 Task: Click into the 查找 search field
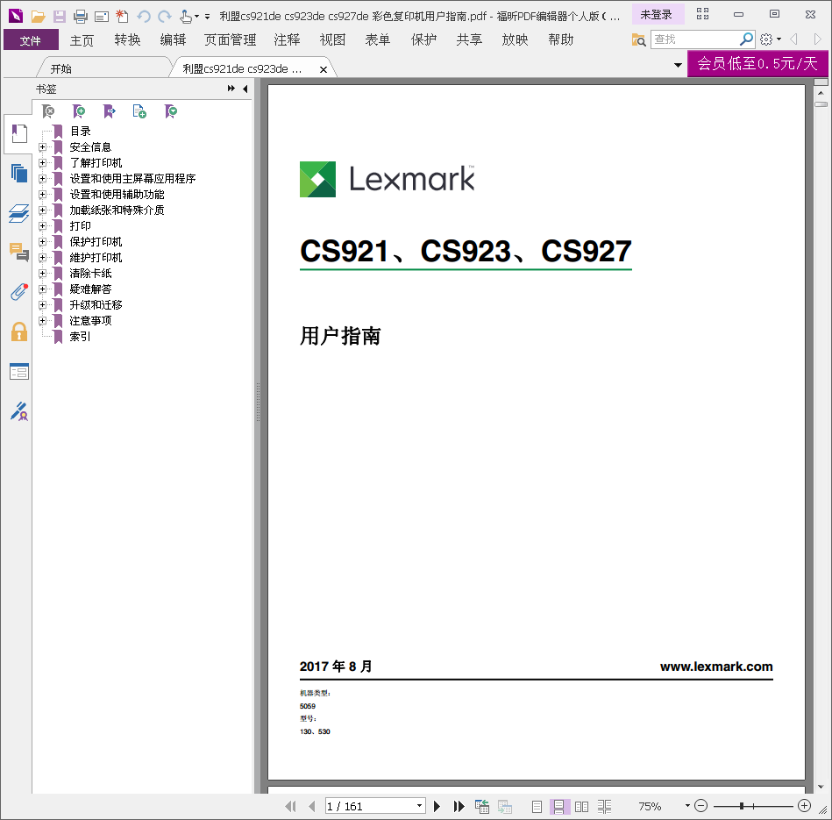[x=695, y=39]
